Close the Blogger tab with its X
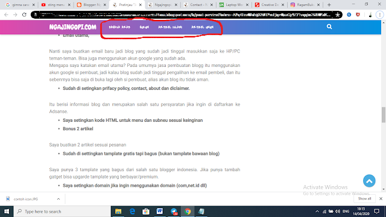 (105, 5)
